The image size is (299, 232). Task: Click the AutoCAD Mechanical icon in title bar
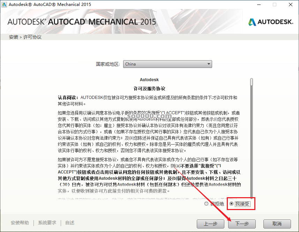coord(5,5)
